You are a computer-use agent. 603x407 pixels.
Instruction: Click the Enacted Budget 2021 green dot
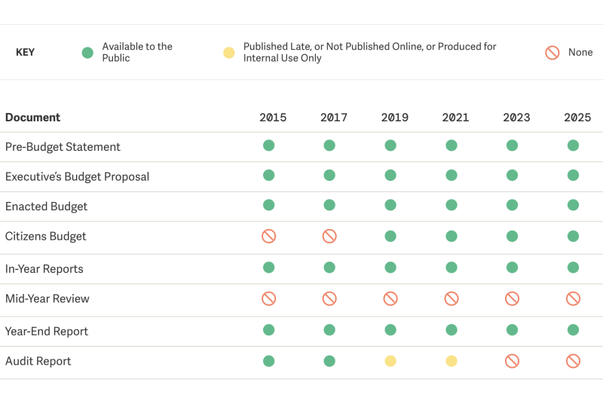451,205
